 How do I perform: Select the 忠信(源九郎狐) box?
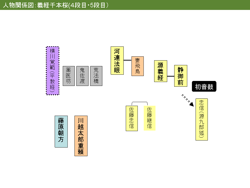202,119
